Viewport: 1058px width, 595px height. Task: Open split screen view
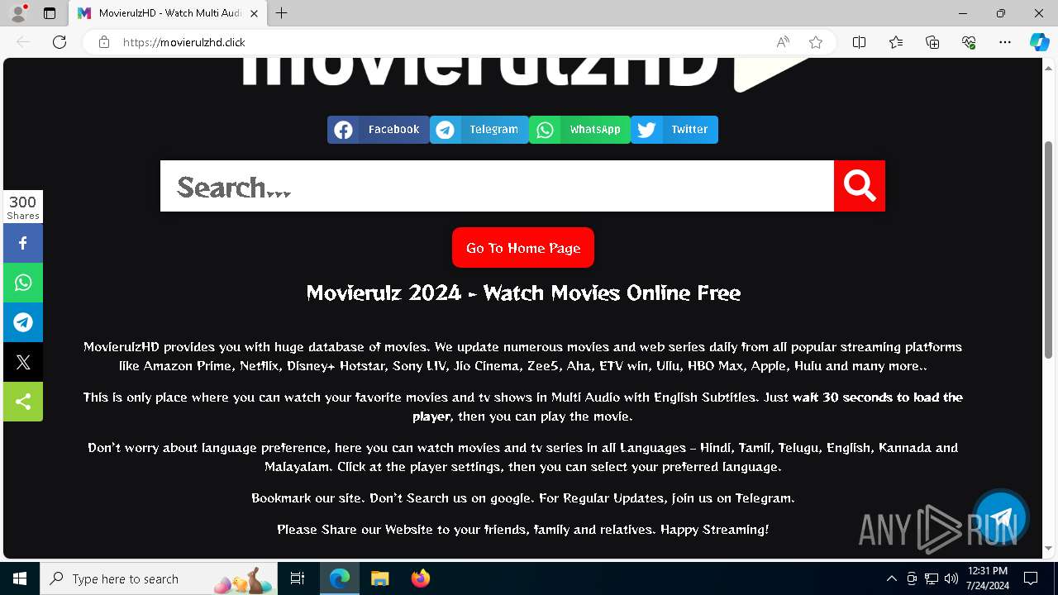click(859, 42)
